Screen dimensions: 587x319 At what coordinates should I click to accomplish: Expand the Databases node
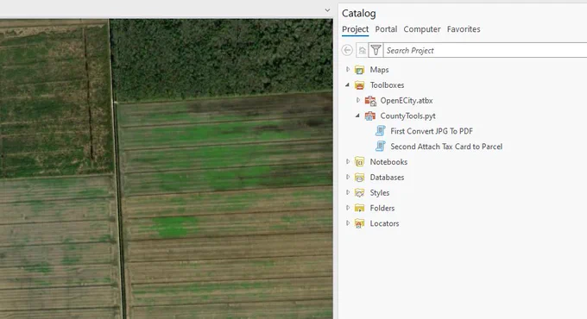(348, 177)
